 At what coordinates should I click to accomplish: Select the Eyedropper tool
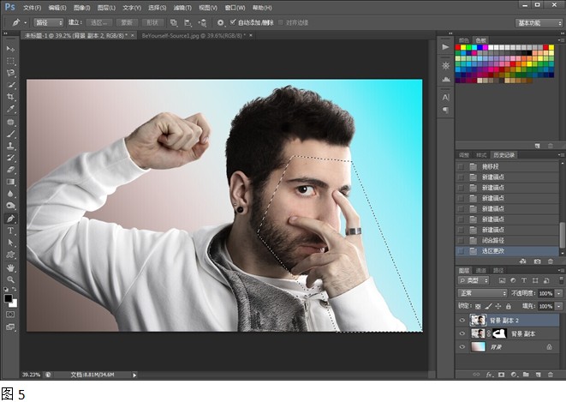click(x=10, y=109)
